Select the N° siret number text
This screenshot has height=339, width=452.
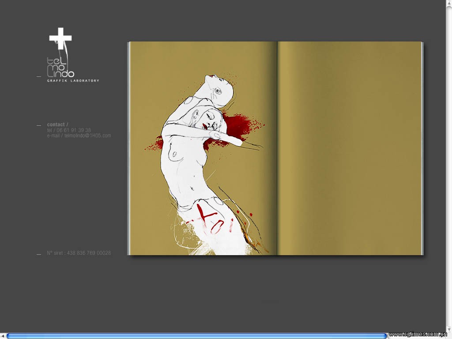79,253
